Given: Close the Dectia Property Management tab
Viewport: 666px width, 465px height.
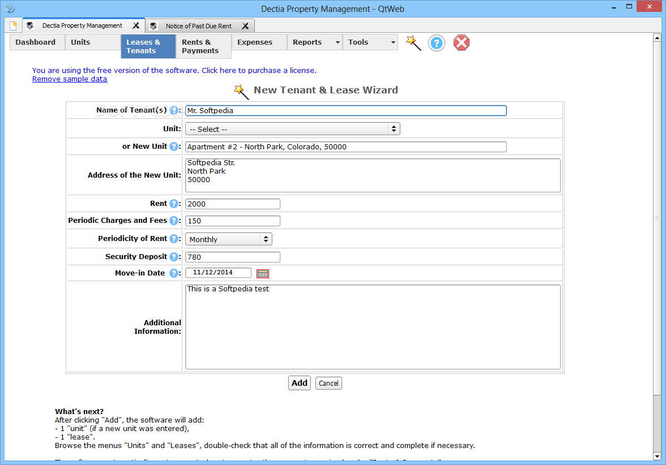Looking at the screenshot, I should tap(136, 25).
